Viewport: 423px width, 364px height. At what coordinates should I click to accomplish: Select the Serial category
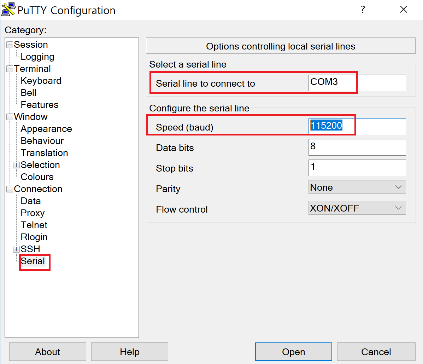coord(33,261)
